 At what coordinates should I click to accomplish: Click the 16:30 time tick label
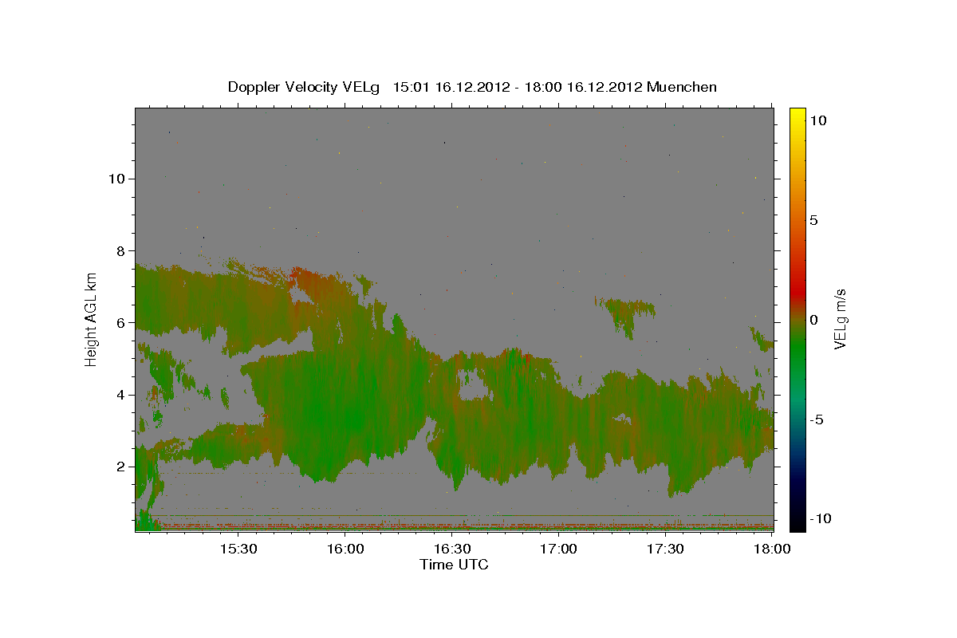451,549
